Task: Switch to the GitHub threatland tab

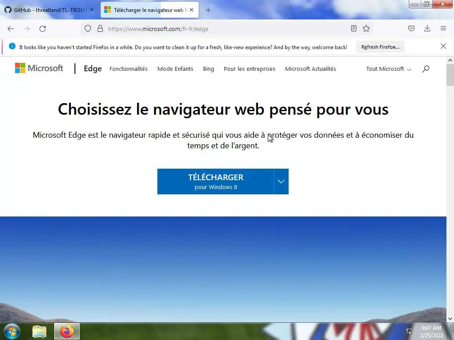Action: 49,10
